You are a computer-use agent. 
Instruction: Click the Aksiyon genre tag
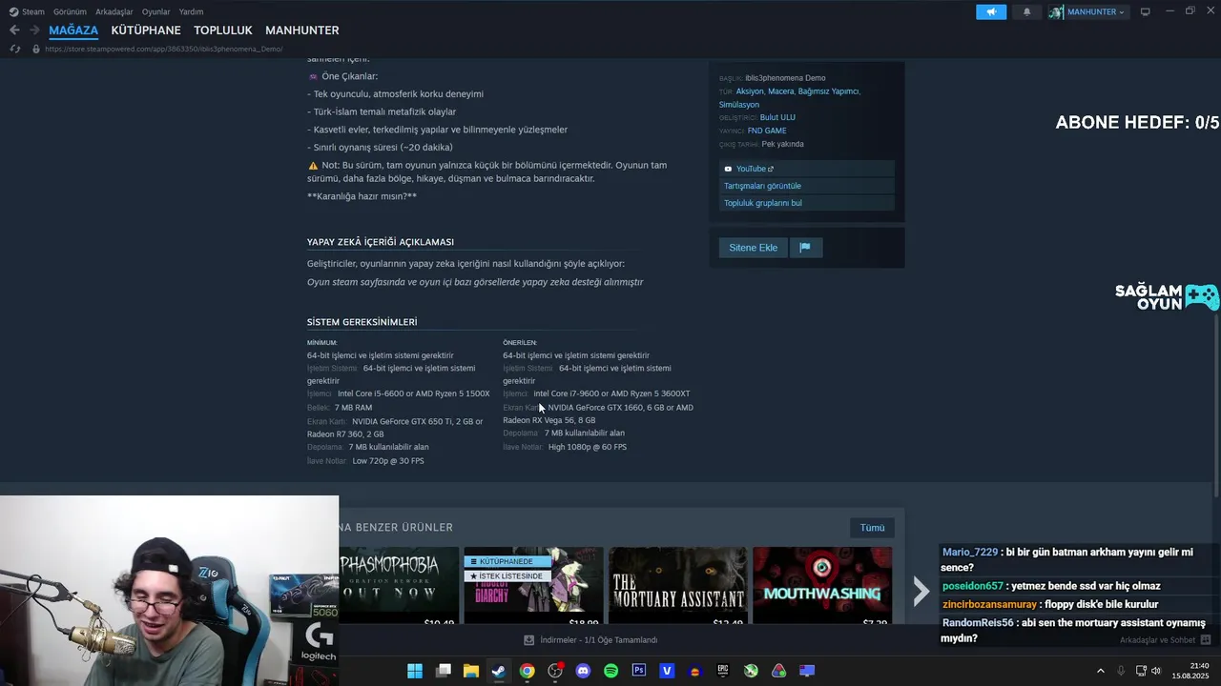(x=750, y=91)
